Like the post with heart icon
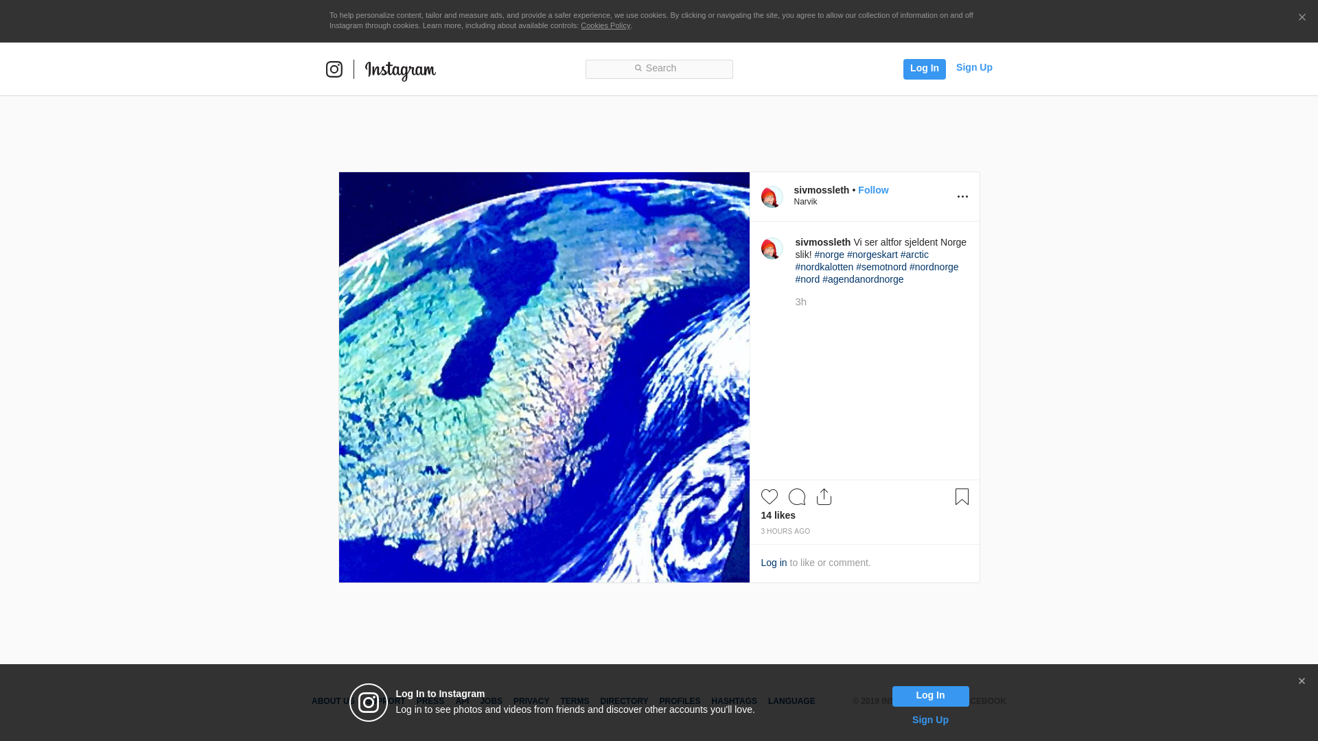The image size is (1318, 741). (769, 497)
